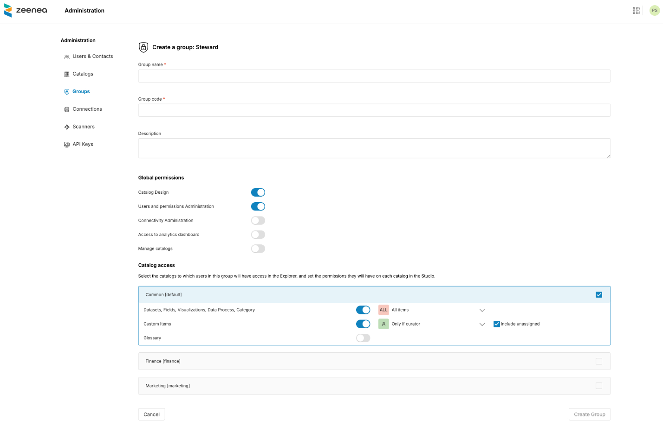Click the API Keys icon
This screenshot has height=421, width=663.
pyautogui.click(x=67, y=145)
